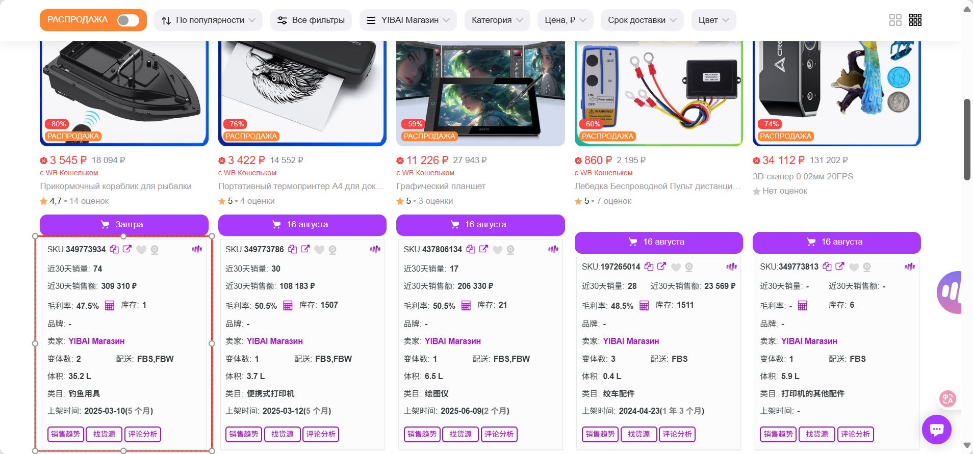Toggle the РАСПРОДАЖА sale switch
This screenshot has width=973, height=454.
point(128,20)
